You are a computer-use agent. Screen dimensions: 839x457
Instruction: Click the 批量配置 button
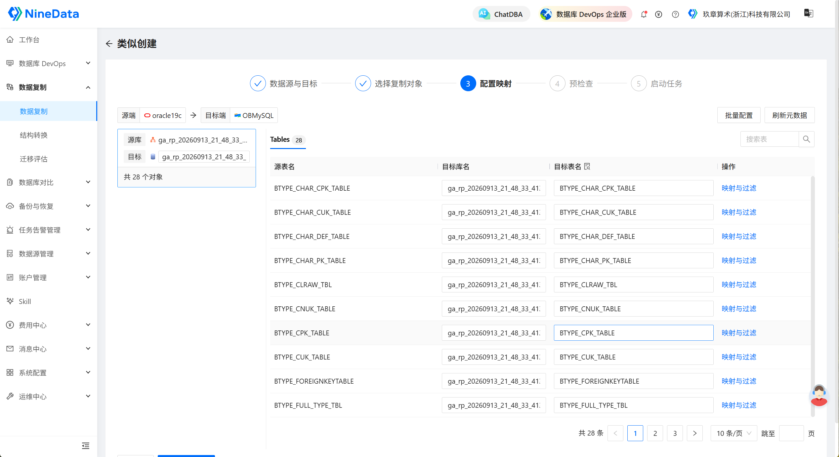(x=738, y=115)
